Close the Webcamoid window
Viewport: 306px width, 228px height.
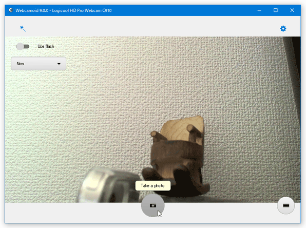click(x=292, y=10)
